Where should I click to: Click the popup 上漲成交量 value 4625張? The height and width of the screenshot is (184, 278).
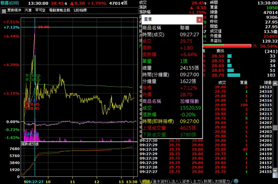(188, 128)
